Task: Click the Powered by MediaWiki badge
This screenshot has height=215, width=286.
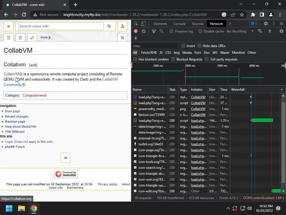Action: (x=66, y=174)
